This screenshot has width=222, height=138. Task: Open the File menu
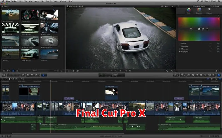click(20, 1)
